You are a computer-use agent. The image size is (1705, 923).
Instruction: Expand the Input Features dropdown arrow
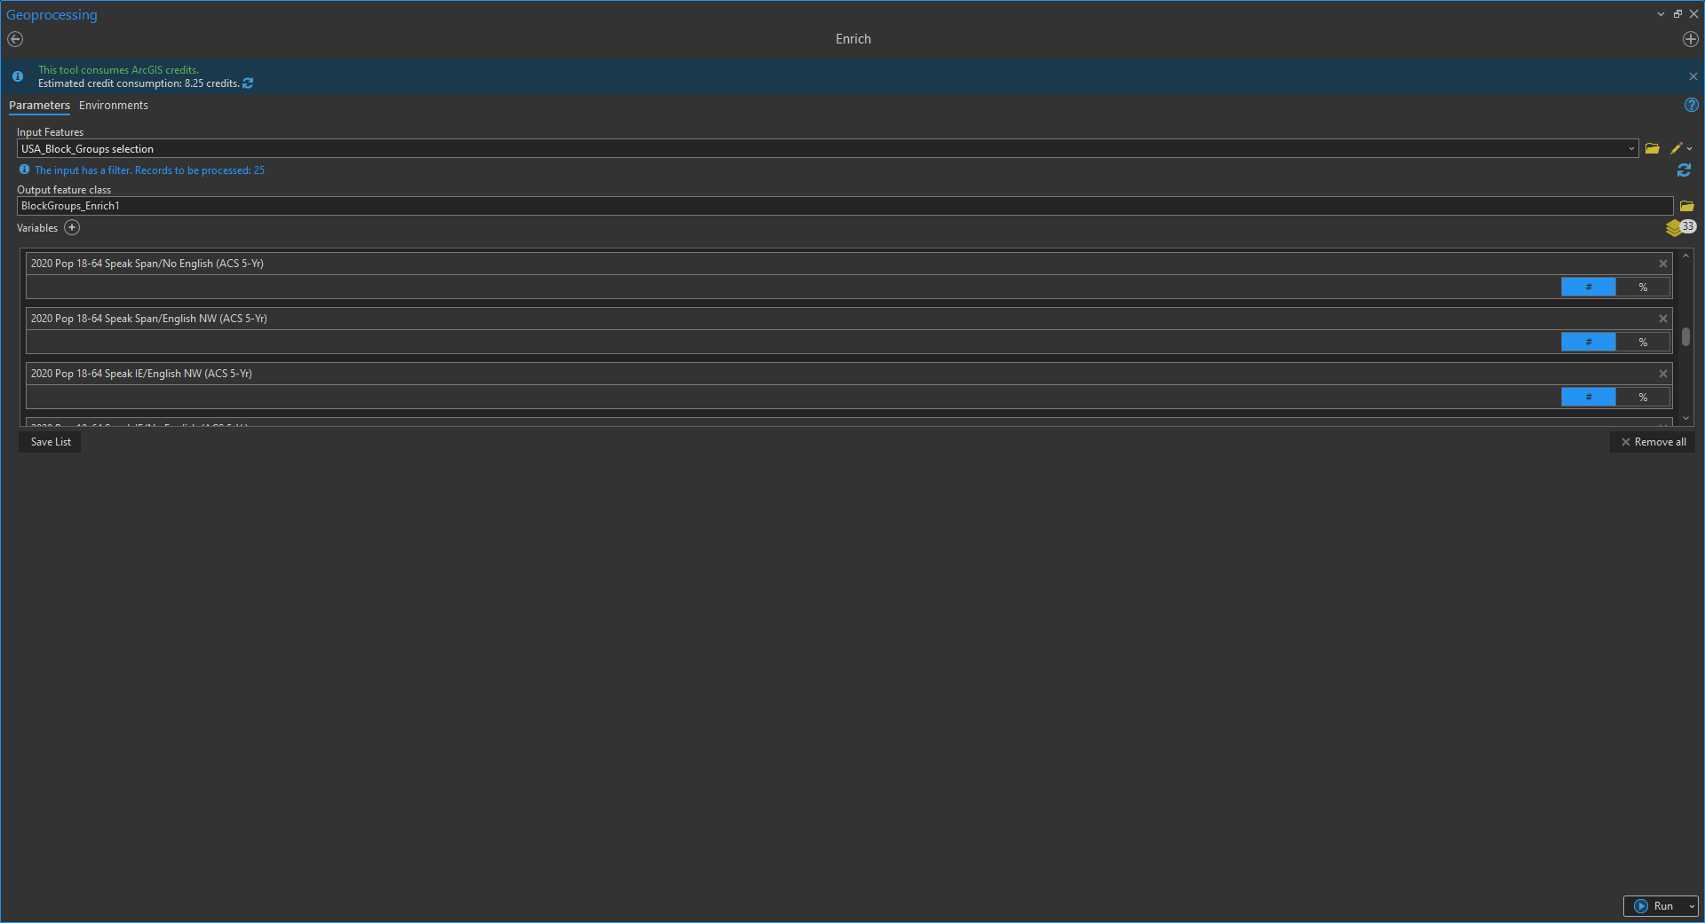(x=1631, y=149)
